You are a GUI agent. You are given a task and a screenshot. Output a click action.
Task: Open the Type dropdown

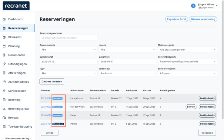click(69, 73)
